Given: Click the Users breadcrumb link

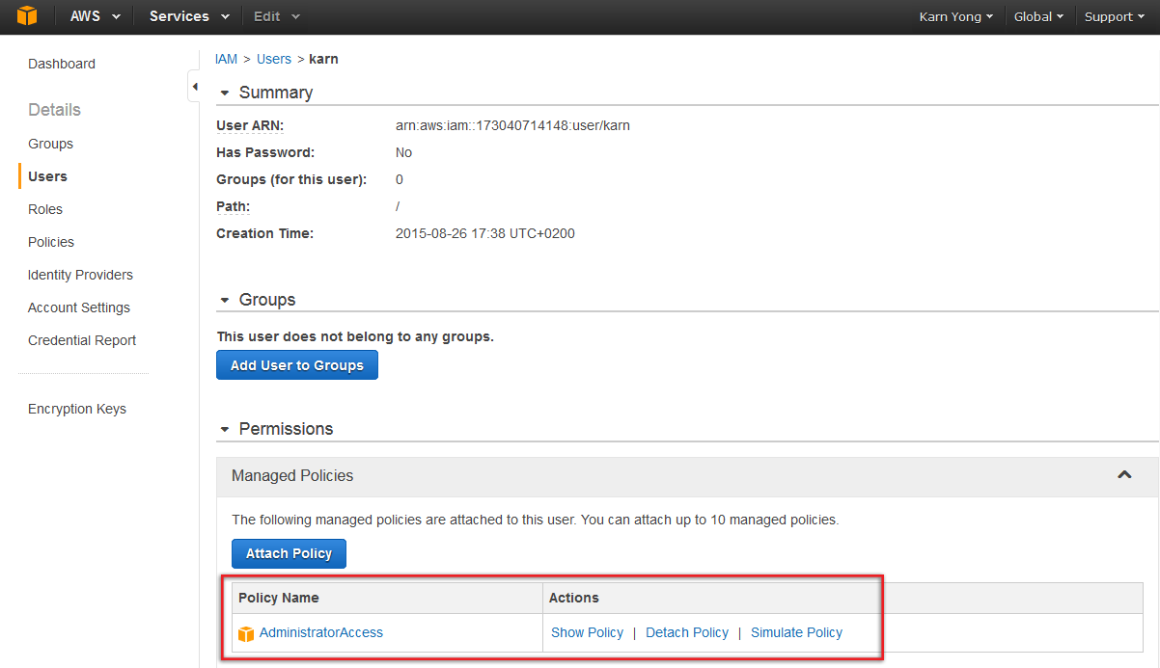Looking at the screenshot, I should tap(273, 59).
